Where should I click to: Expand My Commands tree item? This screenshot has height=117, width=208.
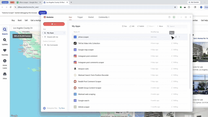click(43, 45)
